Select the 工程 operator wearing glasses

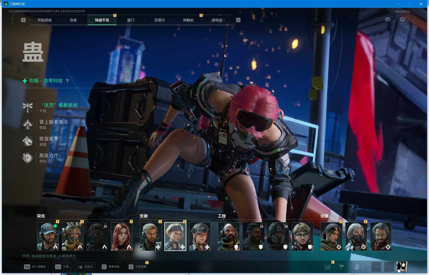[303, 236]
